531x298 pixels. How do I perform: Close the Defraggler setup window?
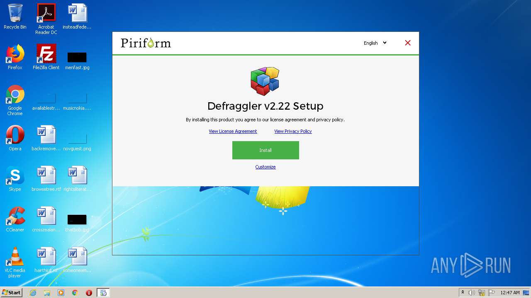[x=408, y=43]
